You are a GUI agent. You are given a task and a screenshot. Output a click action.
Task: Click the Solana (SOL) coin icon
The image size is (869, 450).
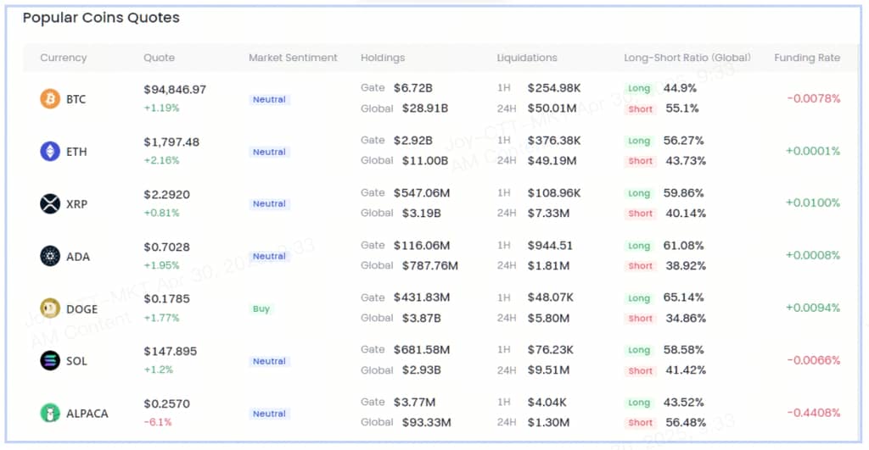point(50,361)
